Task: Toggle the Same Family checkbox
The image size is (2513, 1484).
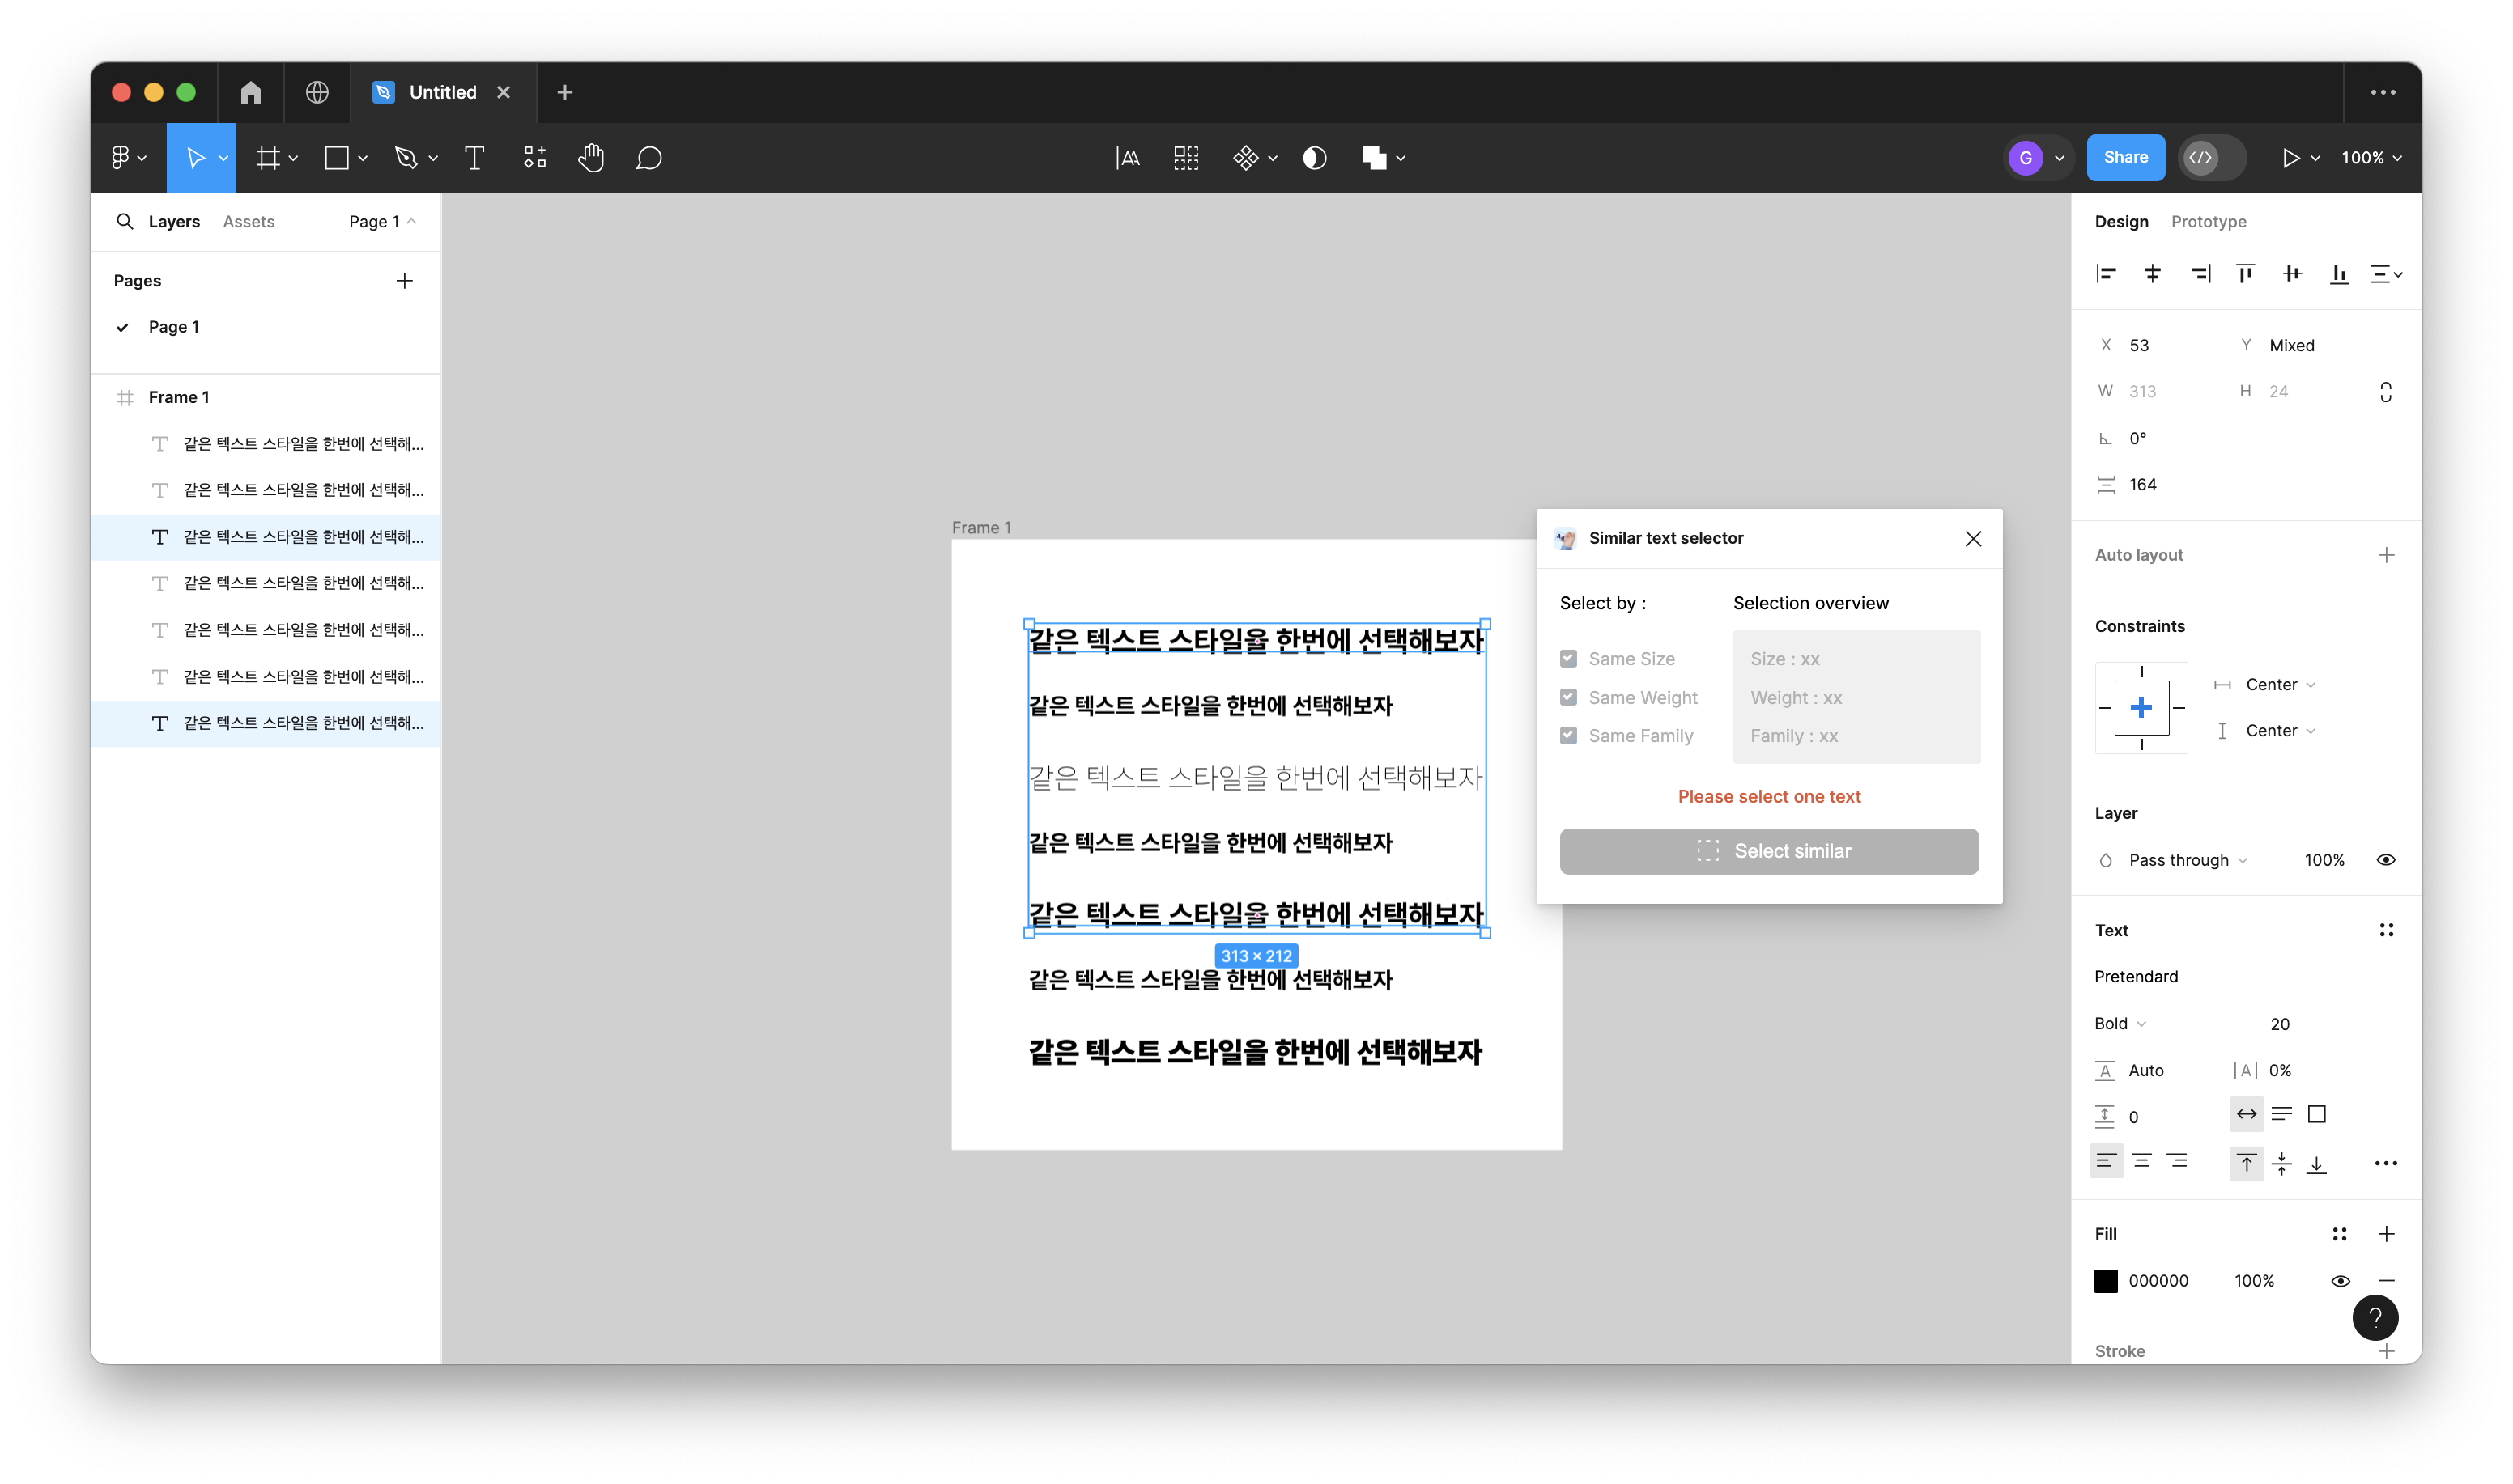Action: 1567,736
